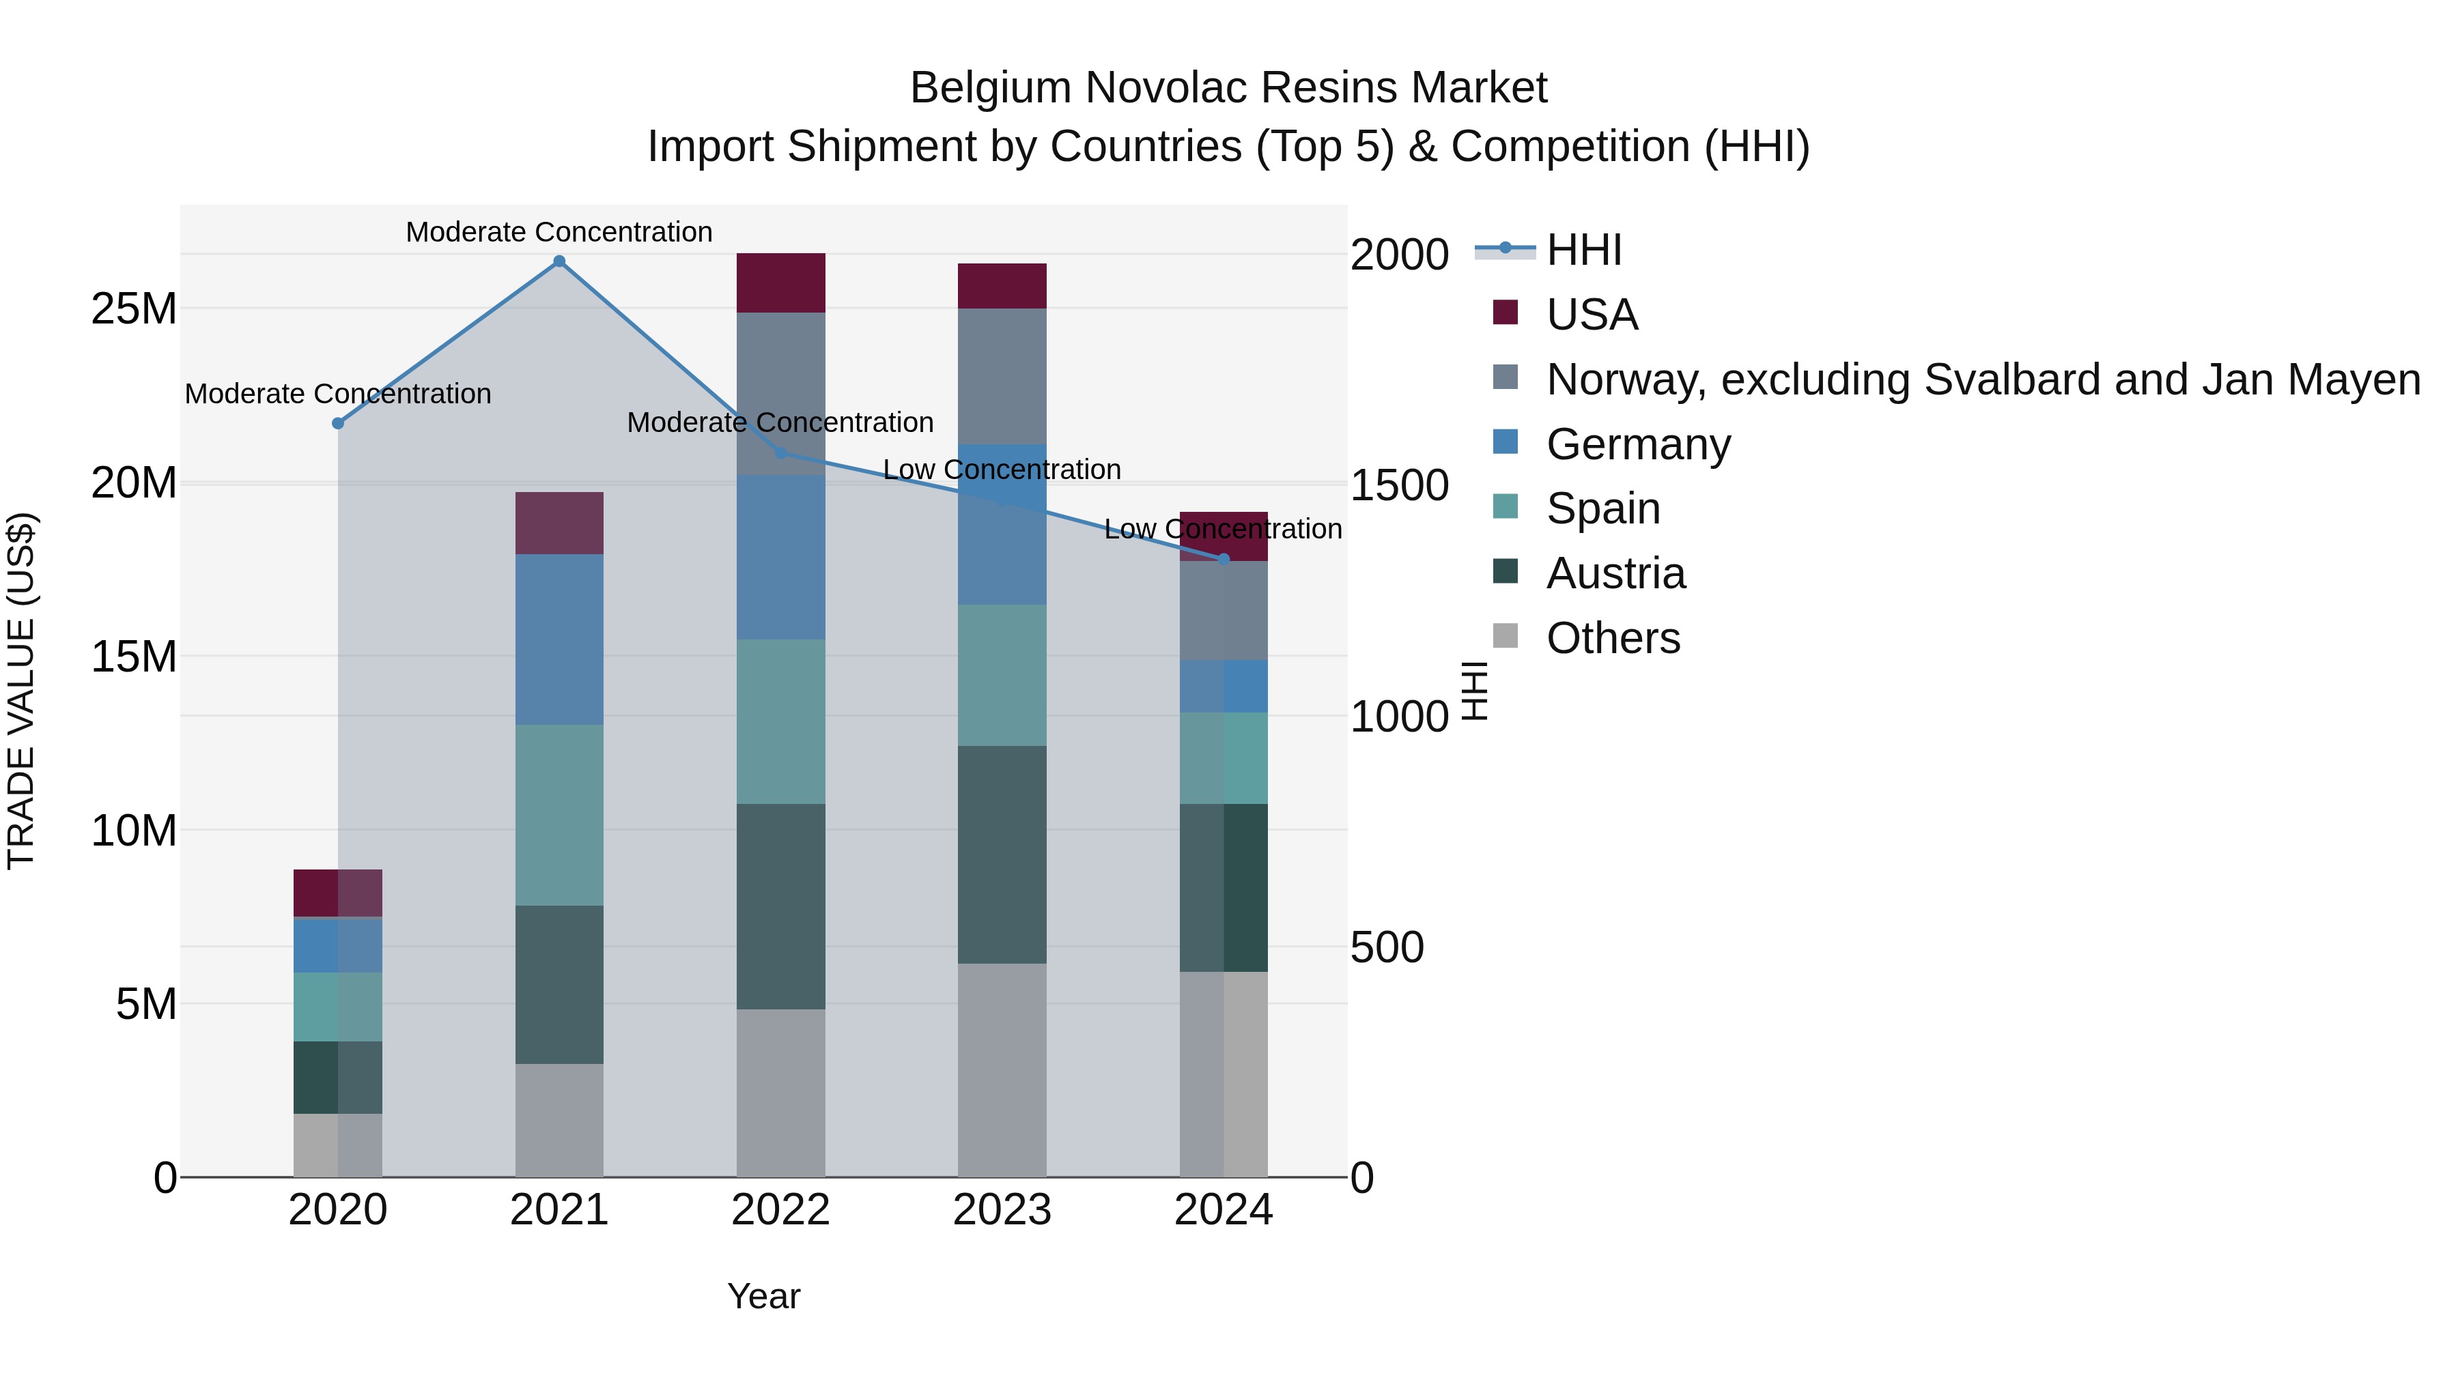Screen dimensions: 2458x1382
Task: Click the Norway legend color swatch
Action: point(1505,377)
